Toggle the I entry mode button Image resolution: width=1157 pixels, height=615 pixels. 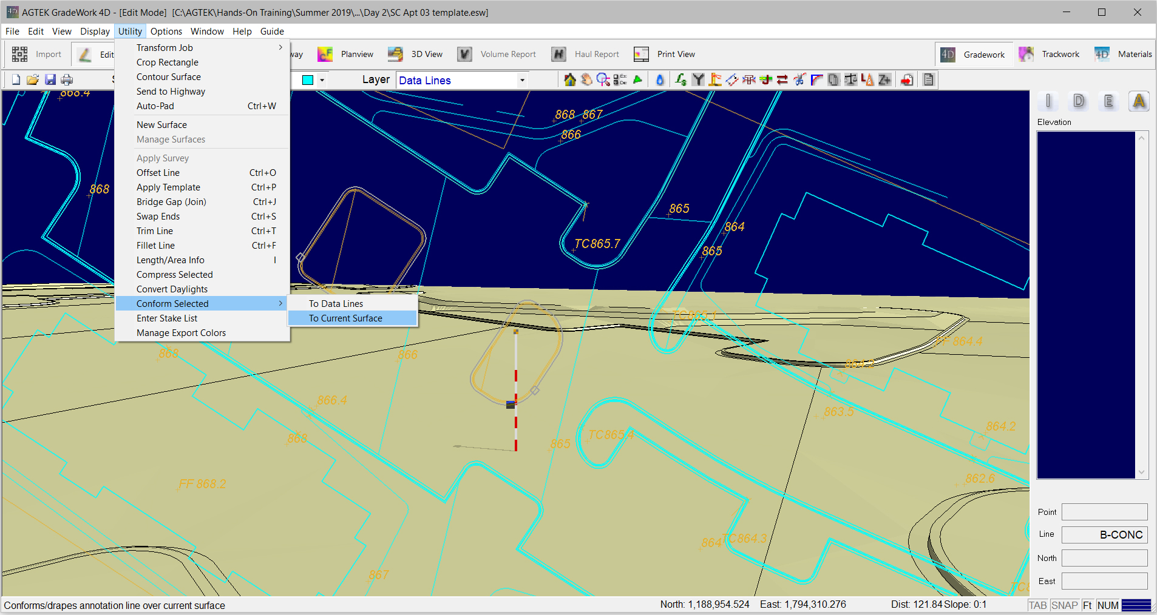point(1048,101)
